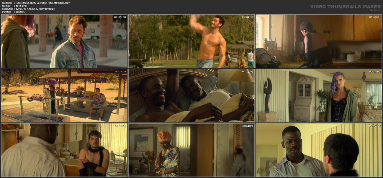The height and width of the screenshot is (178, 383).
Task: Select the thumbnail stamped 00:18:03
Action: [x=319, y=96]
